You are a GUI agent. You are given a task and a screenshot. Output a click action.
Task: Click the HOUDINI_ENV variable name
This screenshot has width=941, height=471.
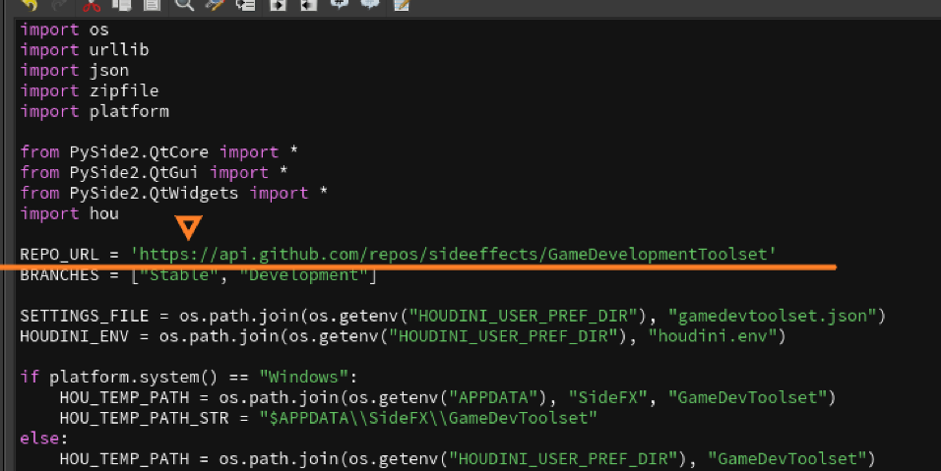[x=75, y=336]
